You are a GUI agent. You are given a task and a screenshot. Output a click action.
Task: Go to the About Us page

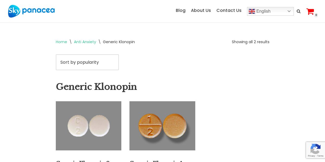[201, 11]
